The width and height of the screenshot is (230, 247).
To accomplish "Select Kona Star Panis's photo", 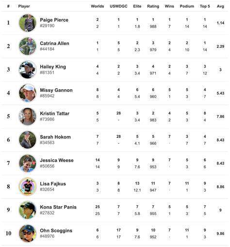I will 28,210.
